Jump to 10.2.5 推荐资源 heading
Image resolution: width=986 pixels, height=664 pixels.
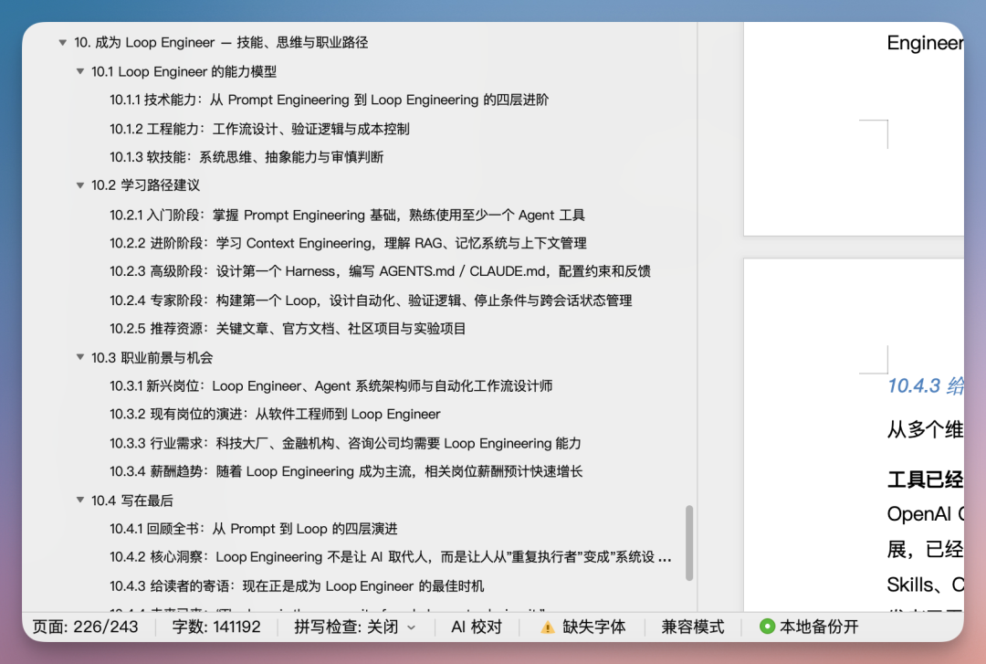(288, 329)
